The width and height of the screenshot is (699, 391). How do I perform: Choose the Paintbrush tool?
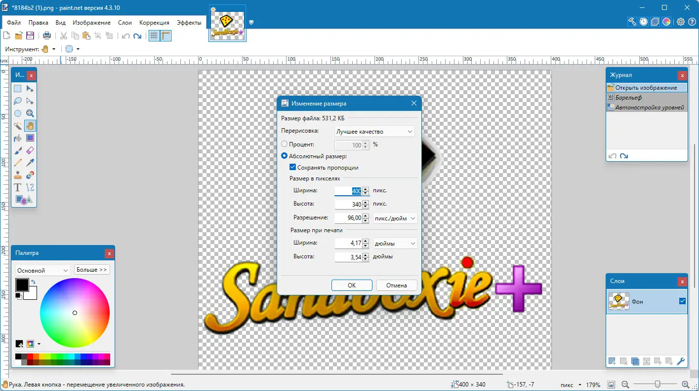(x=17, y=150)
